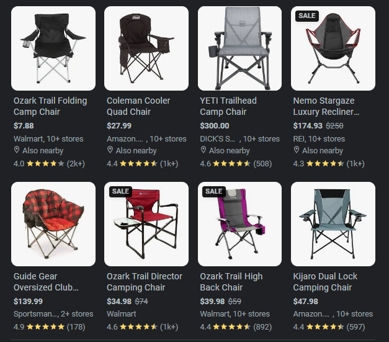Open the Ozark Trail Director Camping Chair title

[145, 282]
